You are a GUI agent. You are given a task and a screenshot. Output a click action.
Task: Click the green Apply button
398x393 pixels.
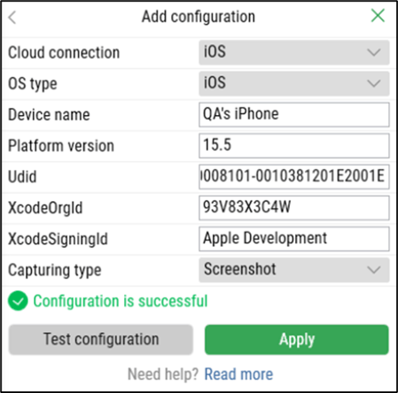(x=297, y=339)
